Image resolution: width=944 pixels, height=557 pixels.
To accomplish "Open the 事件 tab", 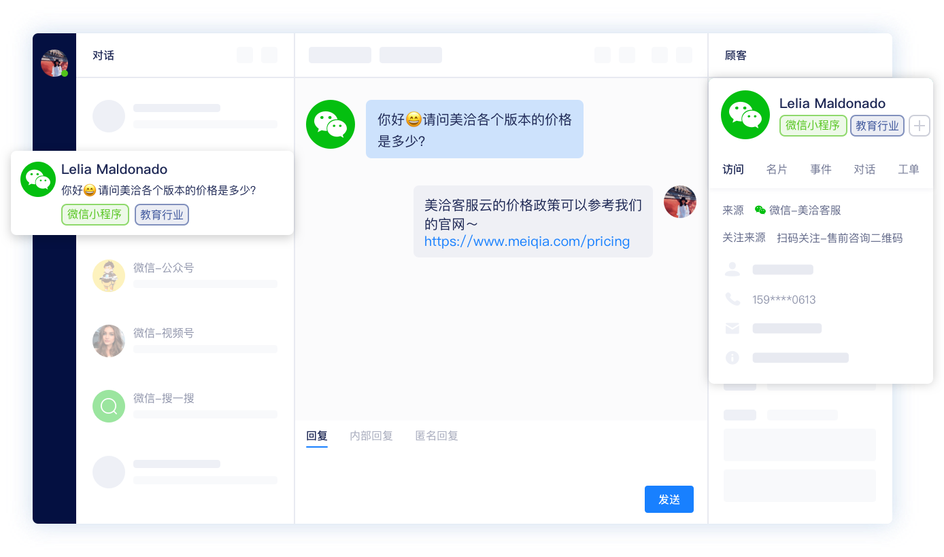I will tap(821, 170).
